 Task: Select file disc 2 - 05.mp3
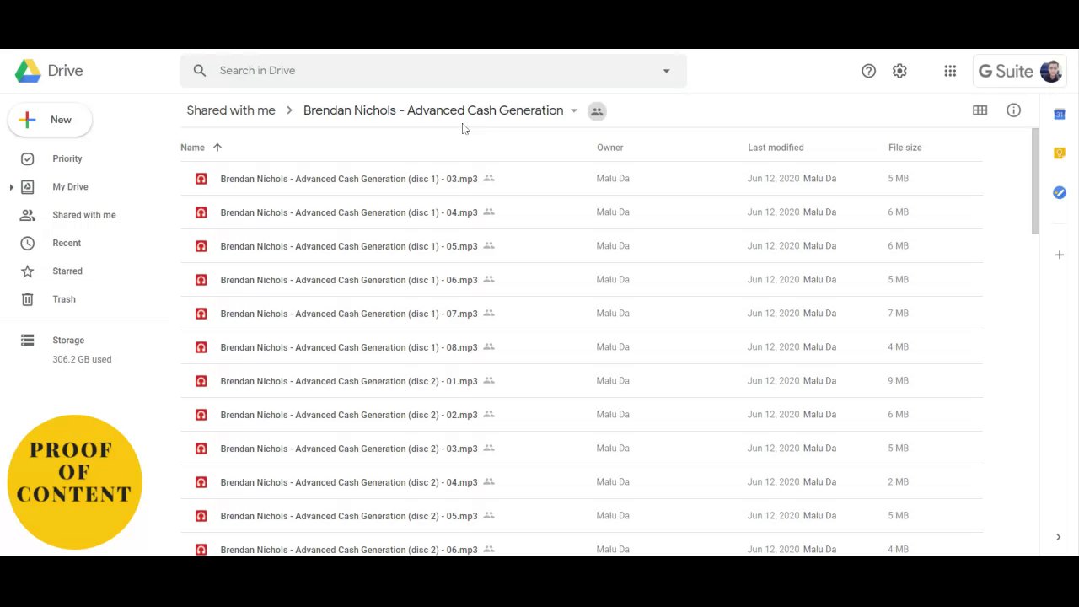[582, 516]
